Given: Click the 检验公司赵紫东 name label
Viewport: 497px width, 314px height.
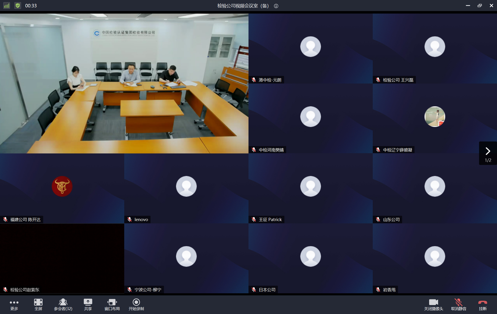Looking at the screenshot, I should point(25,290).
